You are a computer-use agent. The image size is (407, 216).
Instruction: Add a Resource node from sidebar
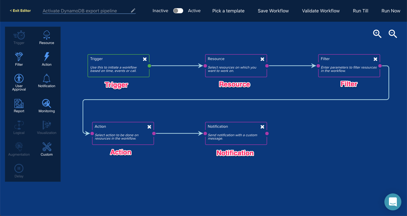pos(47,35)
